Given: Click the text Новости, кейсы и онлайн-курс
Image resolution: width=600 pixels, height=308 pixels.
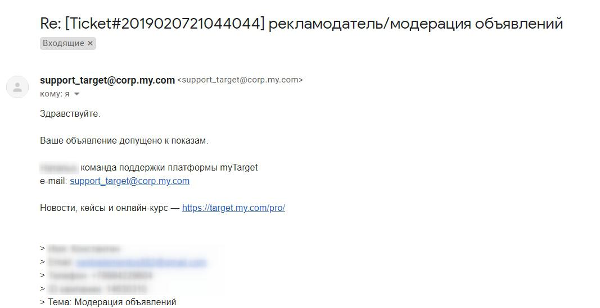Looking at the screenshot, I should tap(104, 208).
